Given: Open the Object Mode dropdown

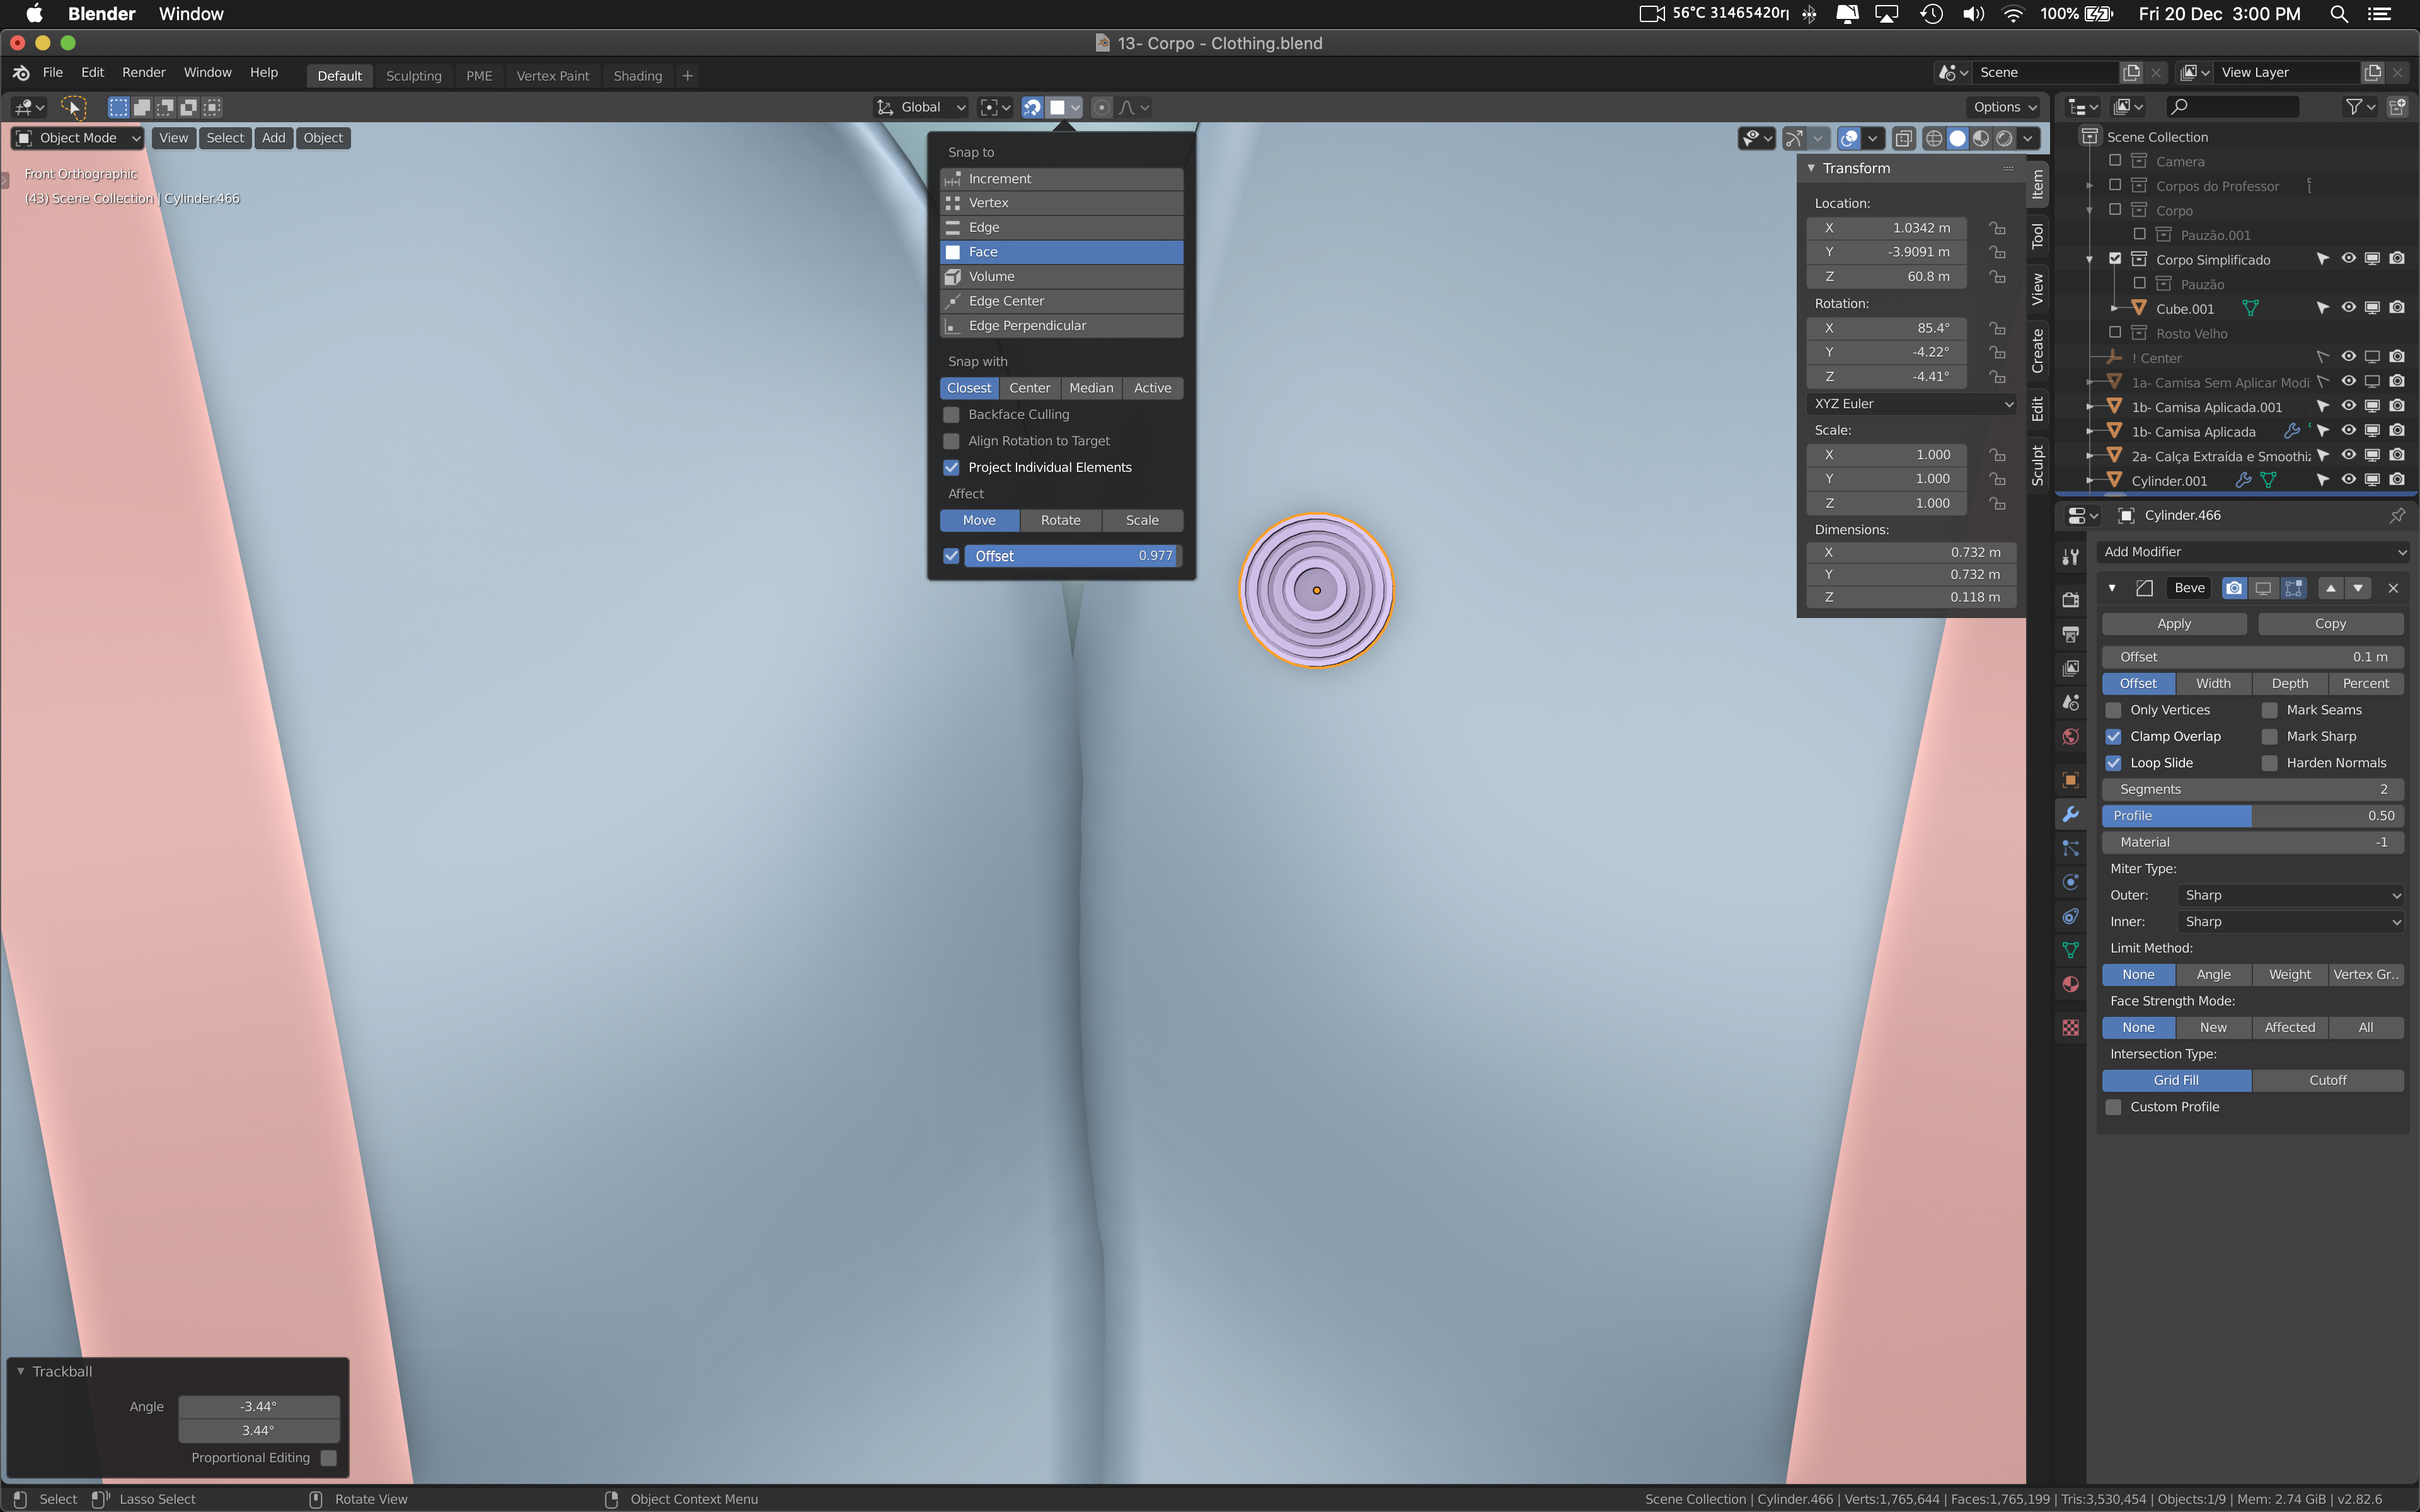Looking at the screenshot, I should (x=78, y=138).
